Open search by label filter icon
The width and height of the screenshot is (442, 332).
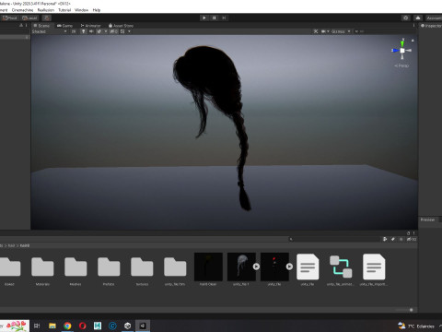click(393, 239)
